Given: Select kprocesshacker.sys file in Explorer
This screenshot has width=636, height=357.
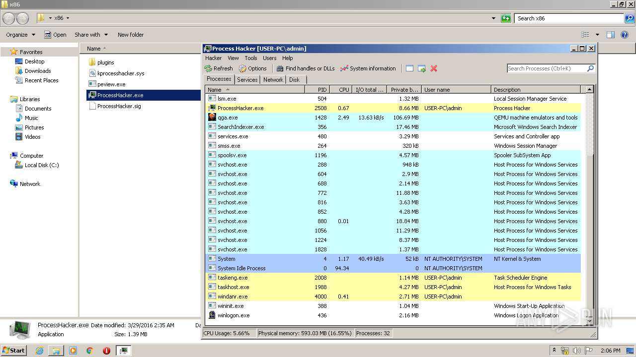Looking at the screenshot, I should [121, 73].
